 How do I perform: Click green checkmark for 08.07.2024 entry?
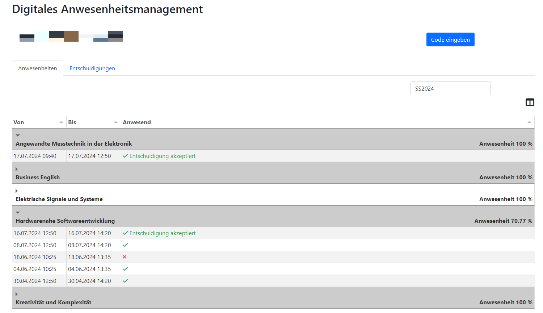[125, 245]
